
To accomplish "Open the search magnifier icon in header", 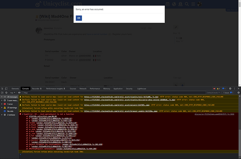I will tap(187, 4).
